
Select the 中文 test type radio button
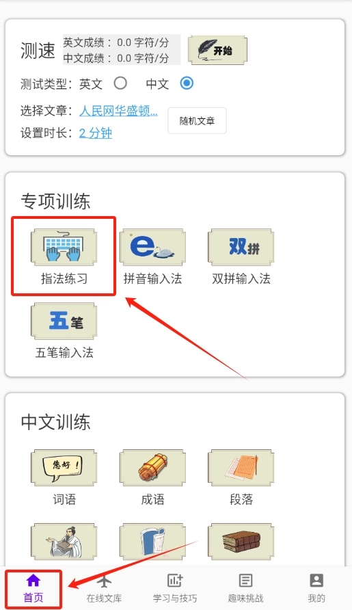187,83
